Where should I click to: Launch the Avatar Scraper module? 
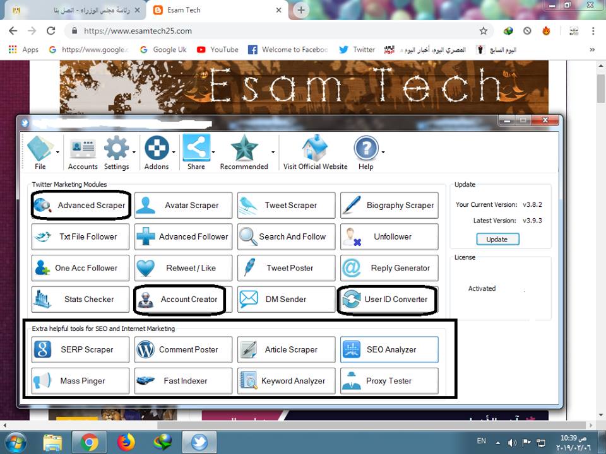183,206
